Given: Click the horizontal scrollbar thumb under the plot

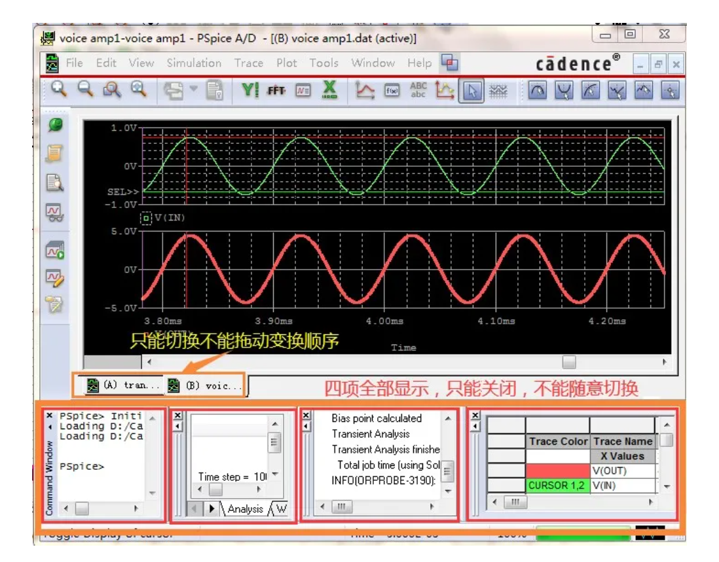Looking at the screenshot, I should (568, 362).
